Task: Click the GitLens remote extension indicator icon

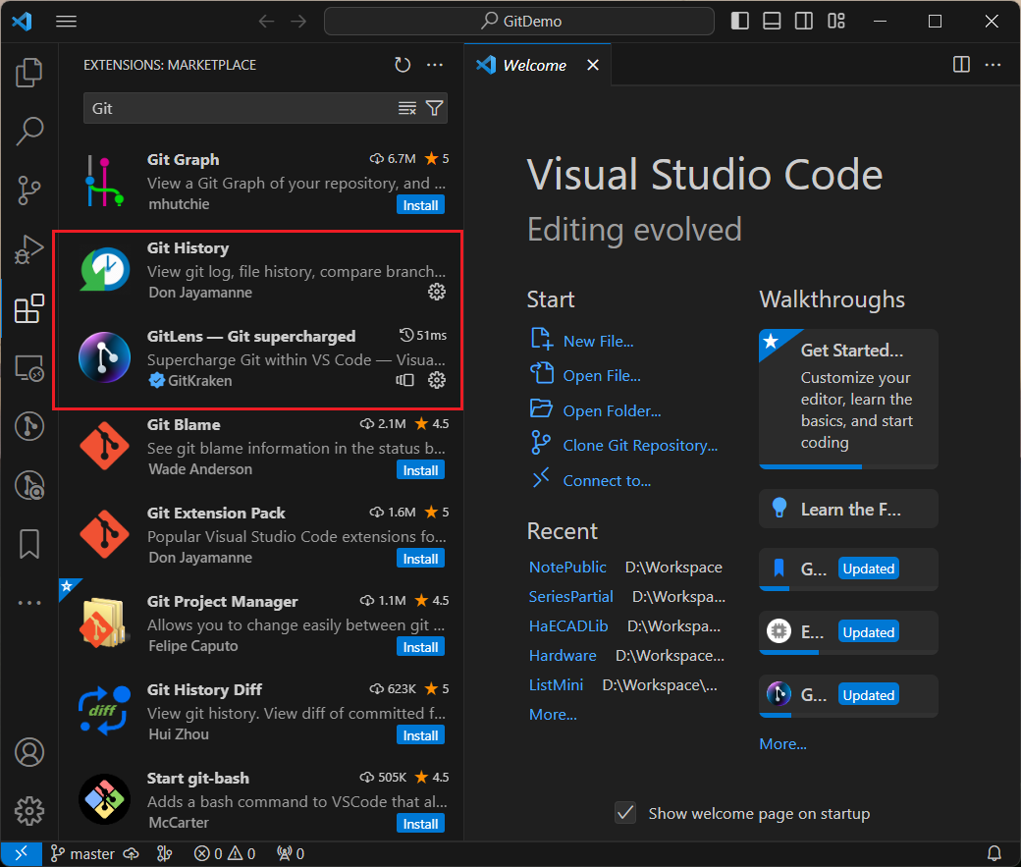Action: coord(405,380)
